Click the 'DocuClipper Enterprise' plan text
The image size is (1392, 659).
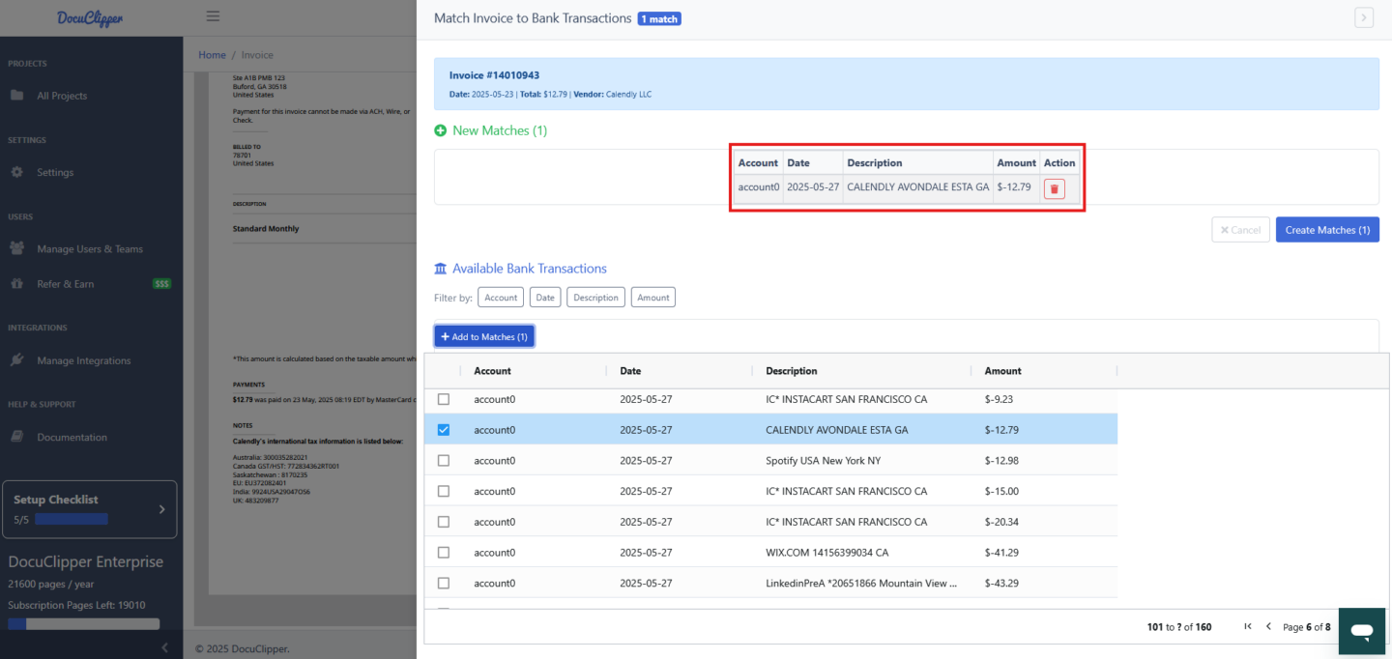click(x=86, y=561)
